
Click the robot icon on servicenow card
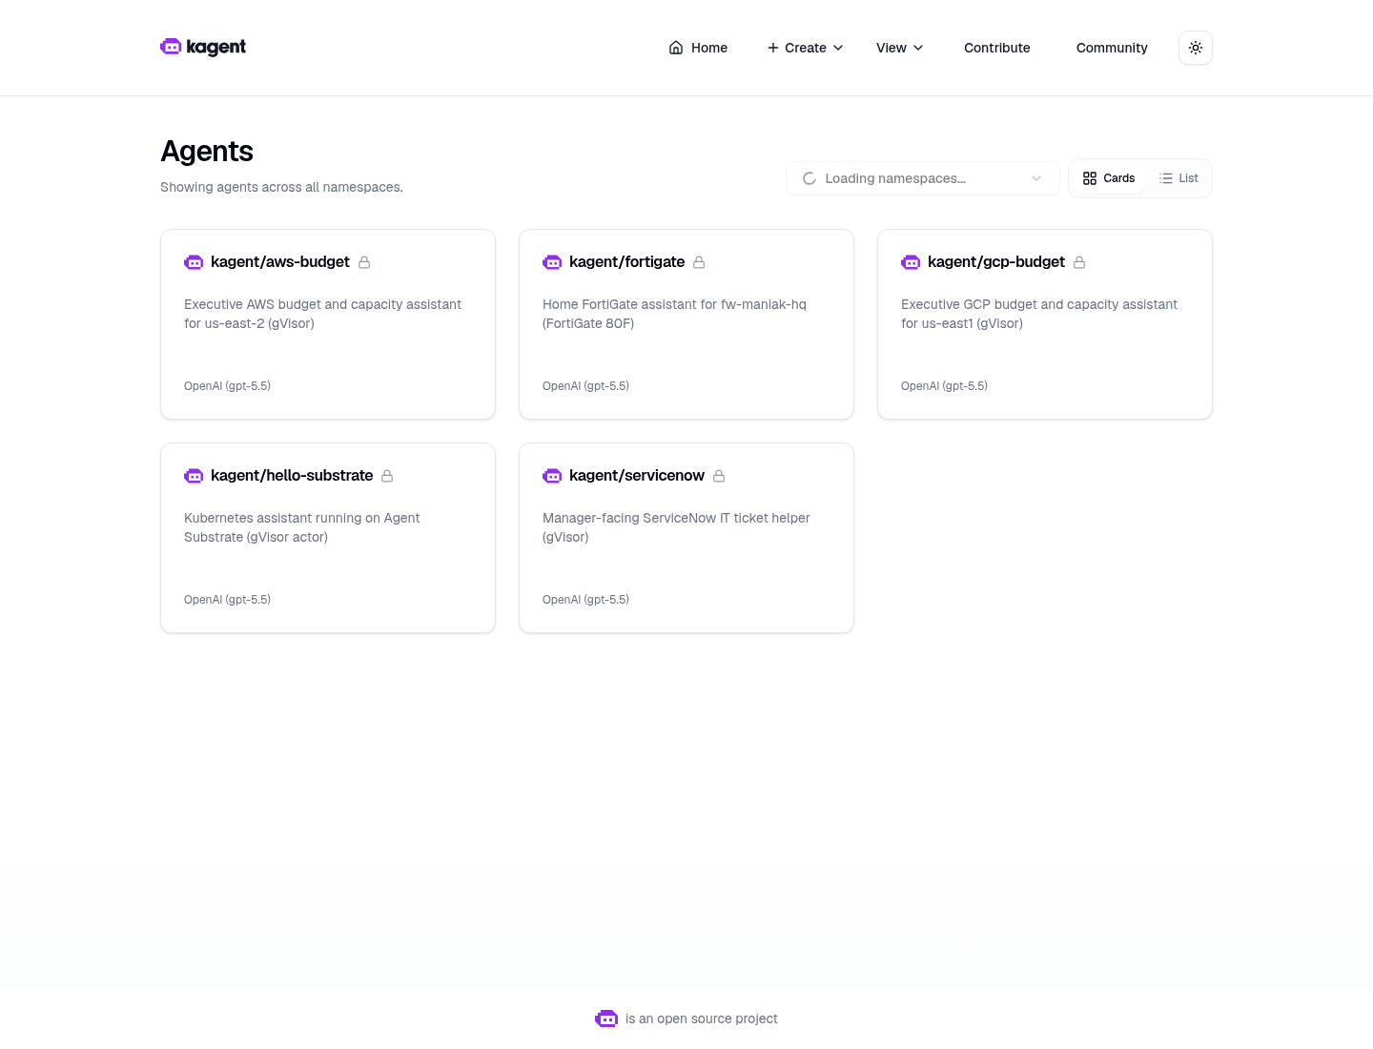[x=552, y=476]
